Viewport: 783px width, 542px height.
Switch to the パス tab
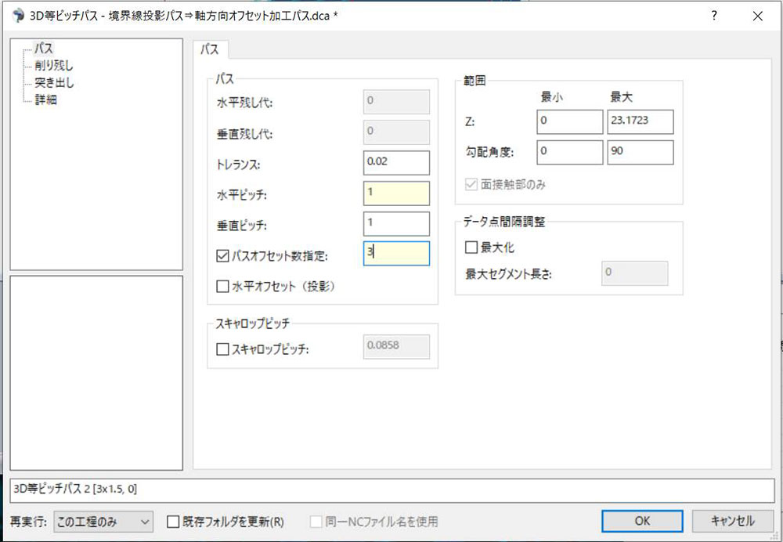[x=210, y=49]
